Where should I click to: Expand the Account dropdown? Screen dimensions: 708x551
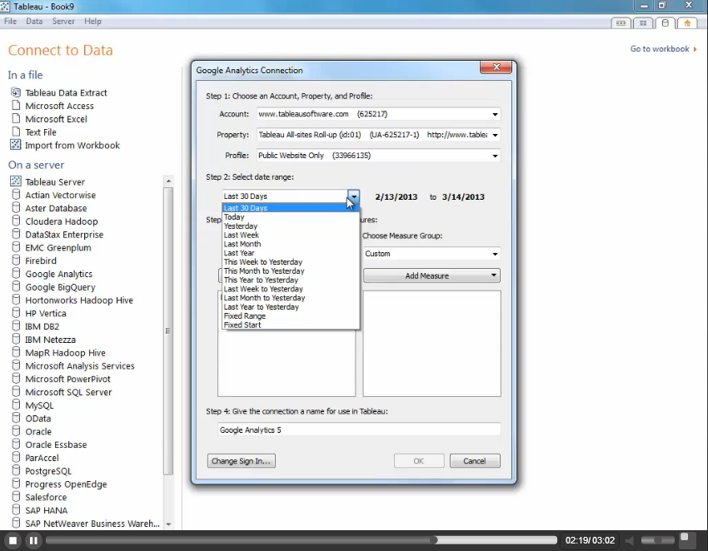(495, 114)
